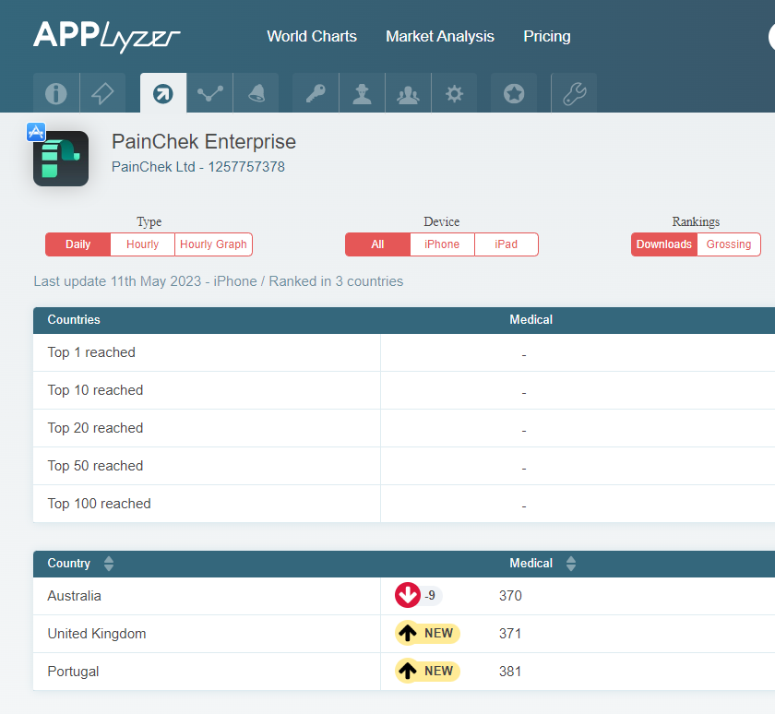Click the PainChek Enterprise title

[x=204, y=142]
